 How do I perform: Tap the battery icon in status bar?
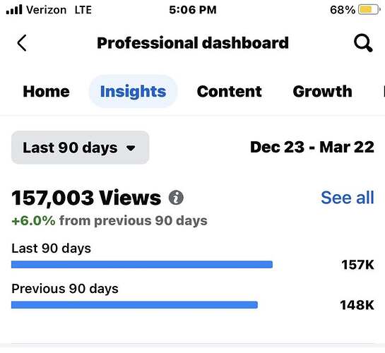[369, 10]
